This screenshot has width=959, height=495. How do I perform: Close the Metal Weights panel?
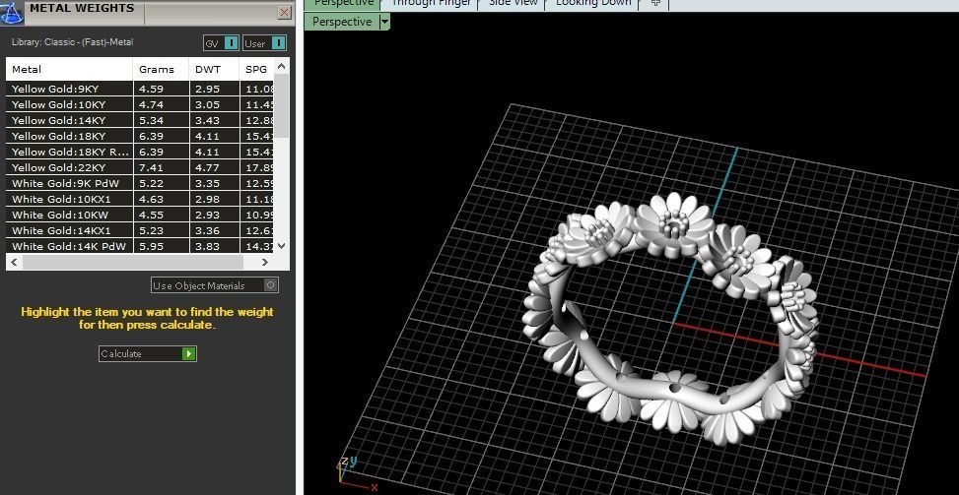click(x=285, y=12)
